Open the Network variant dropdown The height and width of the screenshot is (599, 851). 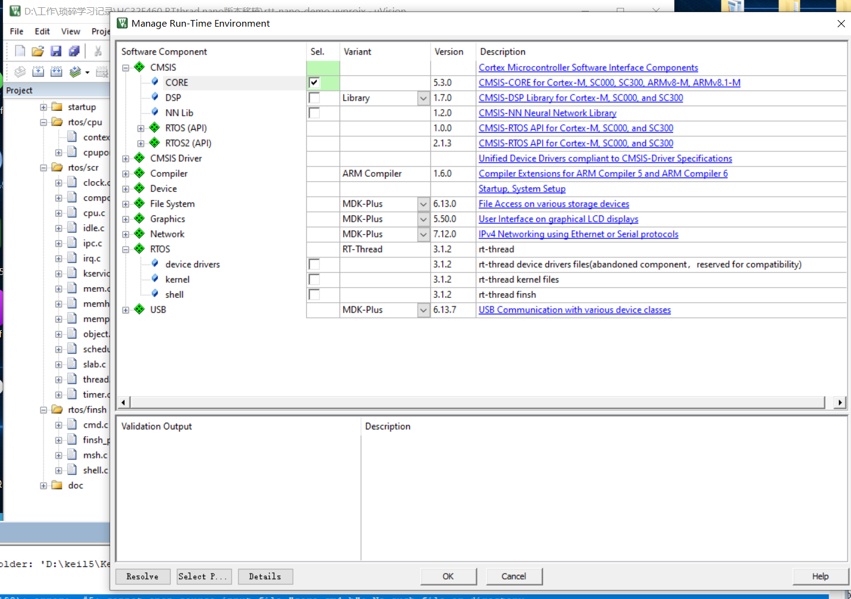point(422,234)
